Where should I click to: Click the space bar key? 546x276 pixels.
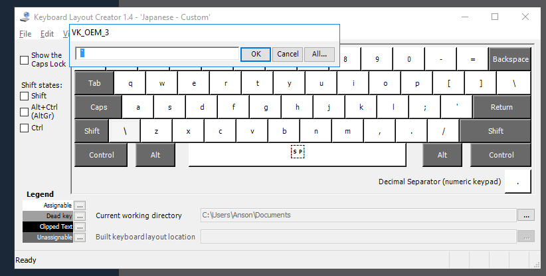coord(297,154)
